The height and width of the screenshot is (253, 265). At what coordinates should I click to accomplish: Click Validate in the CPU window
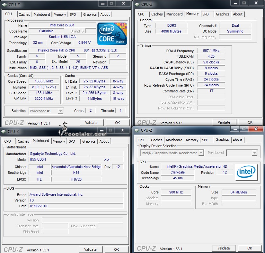click(x=91, y=123)
